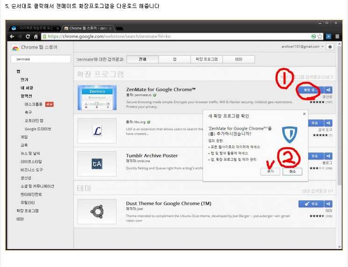Click the 추가 button in the dialog
Image resolution: width=348 pixels, height=267 pixels.
pos(270,172)
